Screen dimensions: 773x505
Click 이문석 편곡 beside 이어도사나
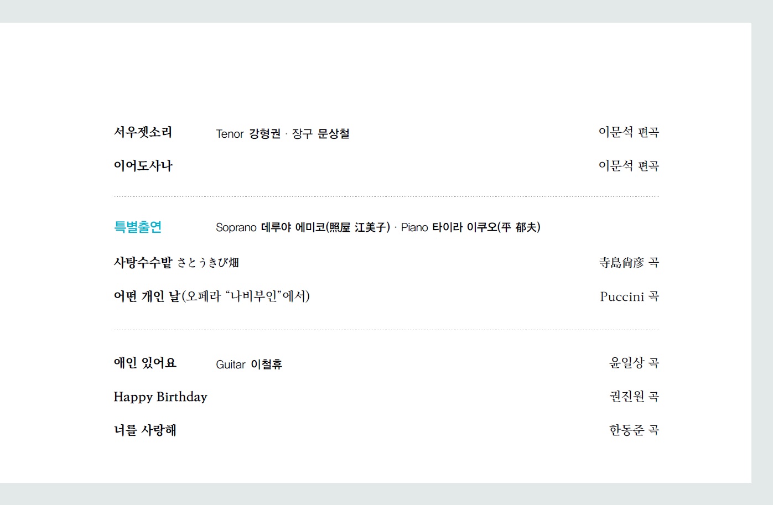click(x=629, y=166)
